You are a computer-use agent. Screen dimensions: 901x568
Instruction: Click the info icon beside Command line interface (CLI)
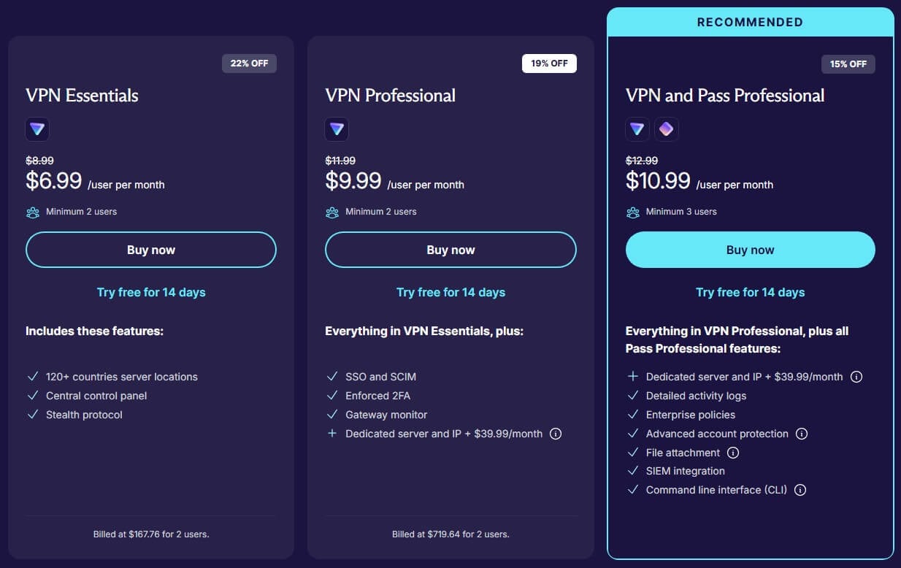800,490
